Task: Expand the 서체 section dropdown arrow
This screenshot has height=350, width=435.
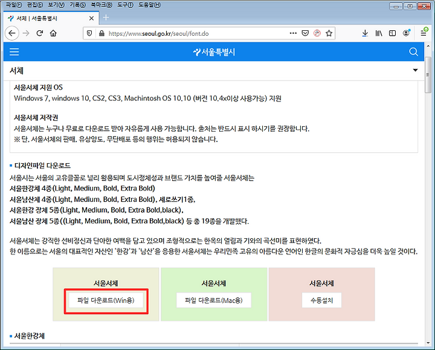Action: click(x=415, y=70)
